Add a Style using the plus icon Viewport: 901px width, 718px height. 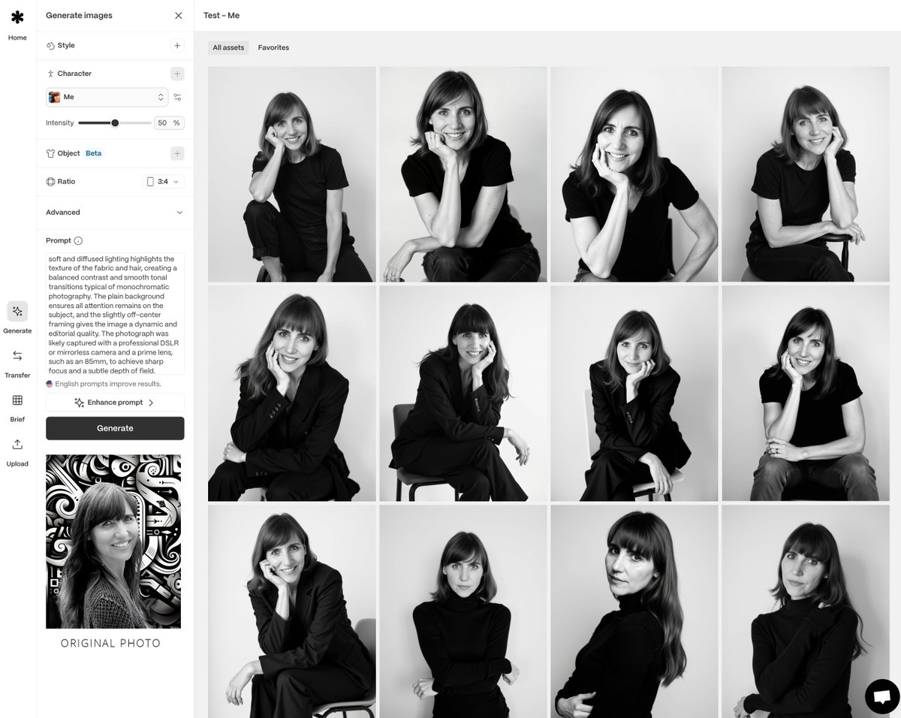pos(177,45)
